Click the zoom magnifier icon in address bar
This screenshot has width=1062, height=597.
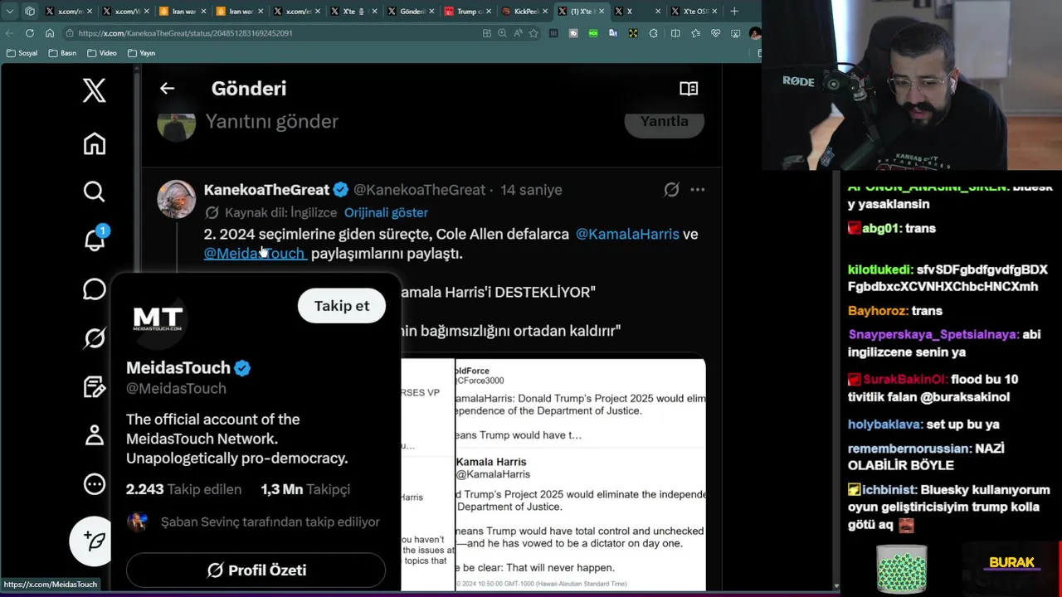click(502, 33)
